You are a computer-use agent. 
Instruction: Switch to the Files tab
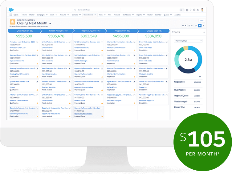110,15
